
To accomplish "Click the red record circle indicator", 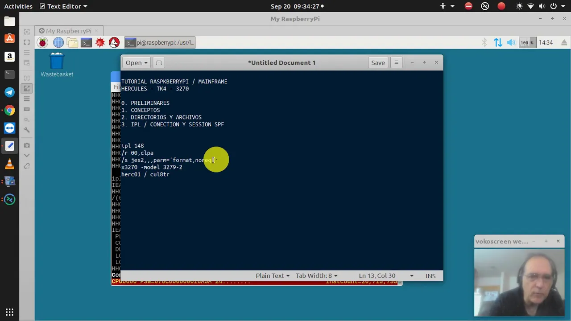I will 501,6.
